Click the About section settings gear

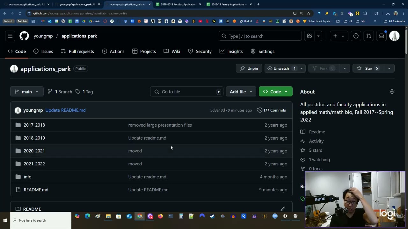[x=392, y=92]
